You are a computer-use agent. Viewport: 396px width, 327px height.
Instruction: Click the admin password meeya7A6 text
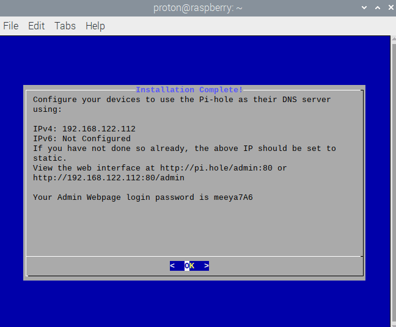233,197
